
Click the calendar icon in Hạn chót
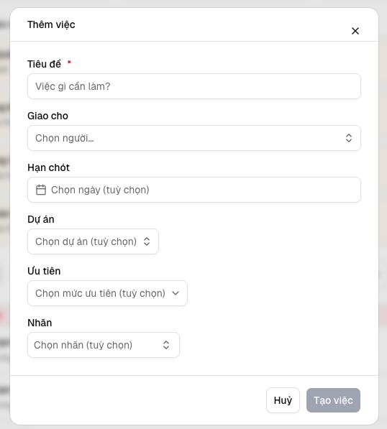click(x=41, y=190)
